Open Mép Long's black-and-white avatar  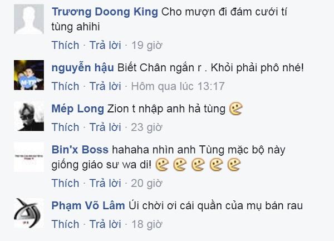point(29,116)
